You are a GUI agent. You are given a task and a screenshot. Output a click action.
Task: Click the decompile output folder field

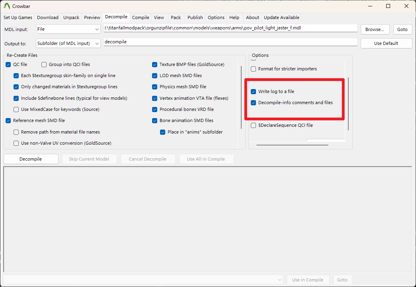230,42
